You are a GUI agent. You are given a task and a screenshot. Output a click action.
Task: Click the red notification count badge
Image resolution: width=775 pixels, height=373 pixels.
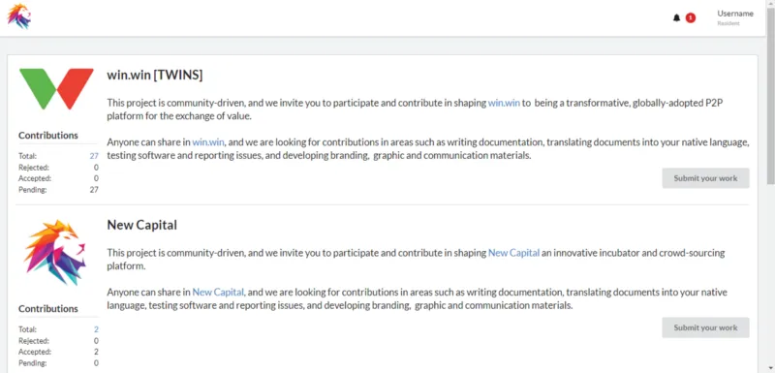(x=691, y=18)
